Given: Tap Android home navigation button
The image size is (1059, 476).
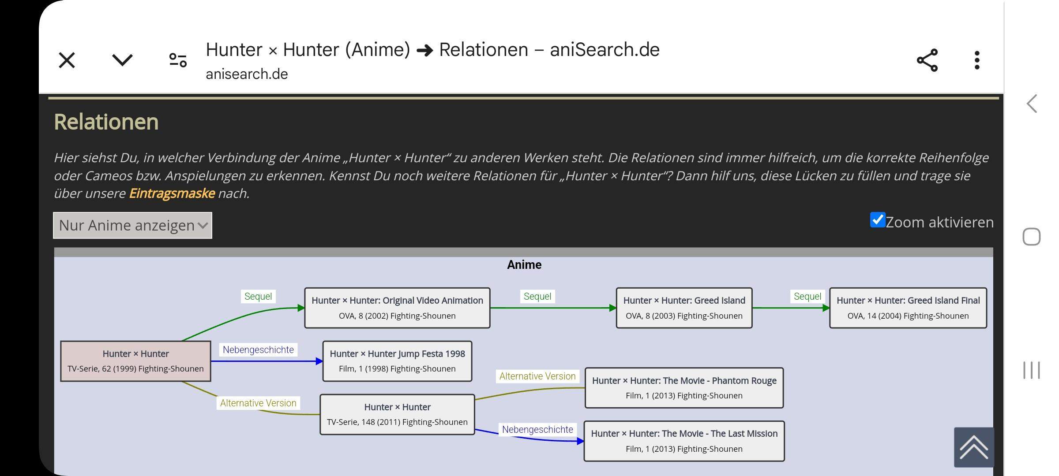Looking at the screenshot, I should click(1031, 237).
